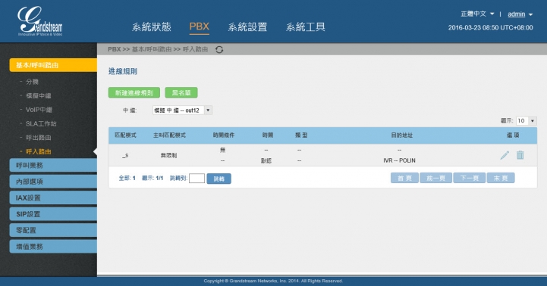Select 模擬中繼 in the sidebar
This screenshot has height=286, width=547.
point(39,95)
